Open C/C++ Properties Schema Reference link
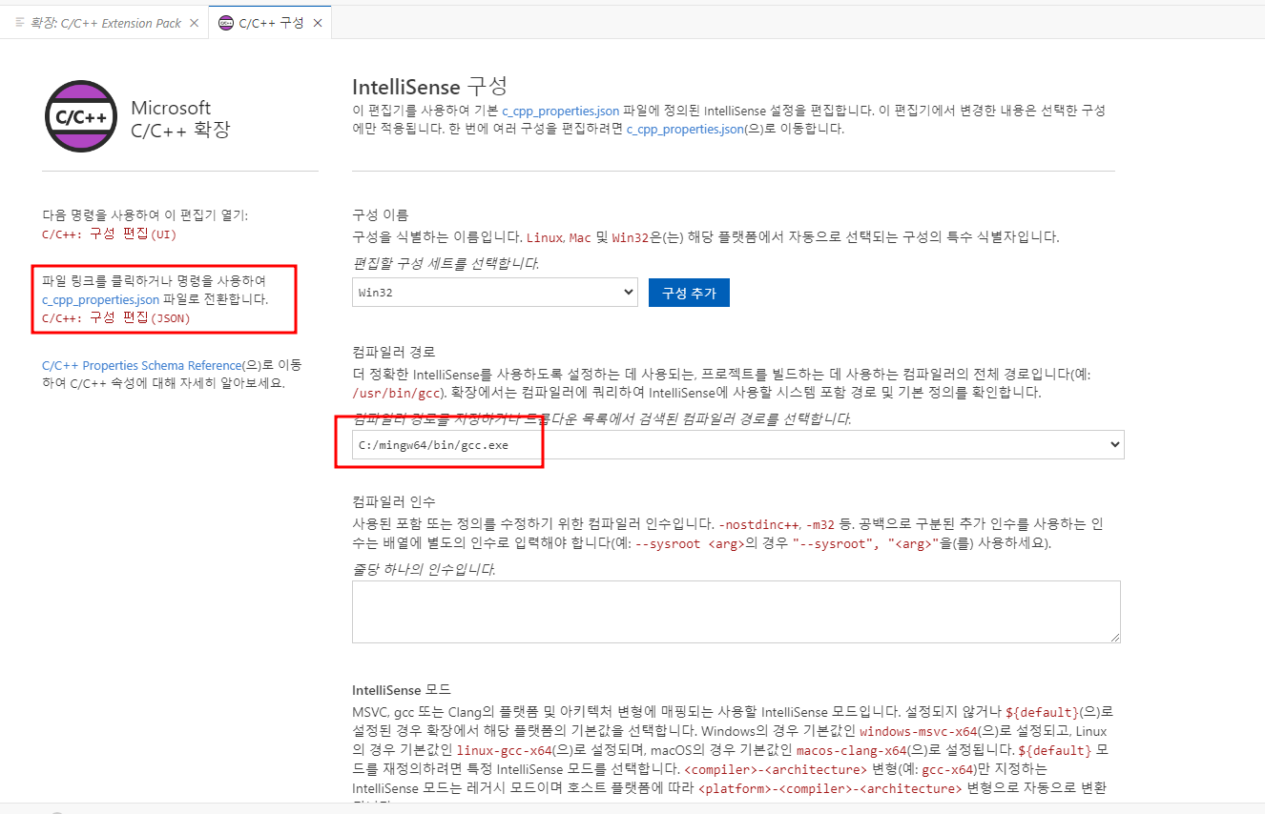The height and width of the screenshot is (814, 1265). (x=142, y=365)
